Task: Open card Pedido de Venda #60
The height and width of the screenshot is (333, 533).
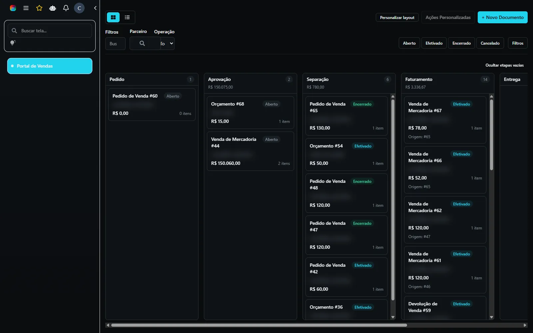Action: [152, 105]
